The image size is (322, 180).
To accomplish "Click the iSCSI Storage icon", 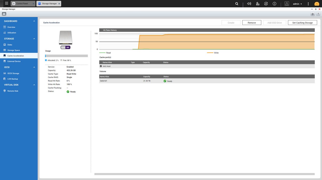I will (x=5, y=73).
